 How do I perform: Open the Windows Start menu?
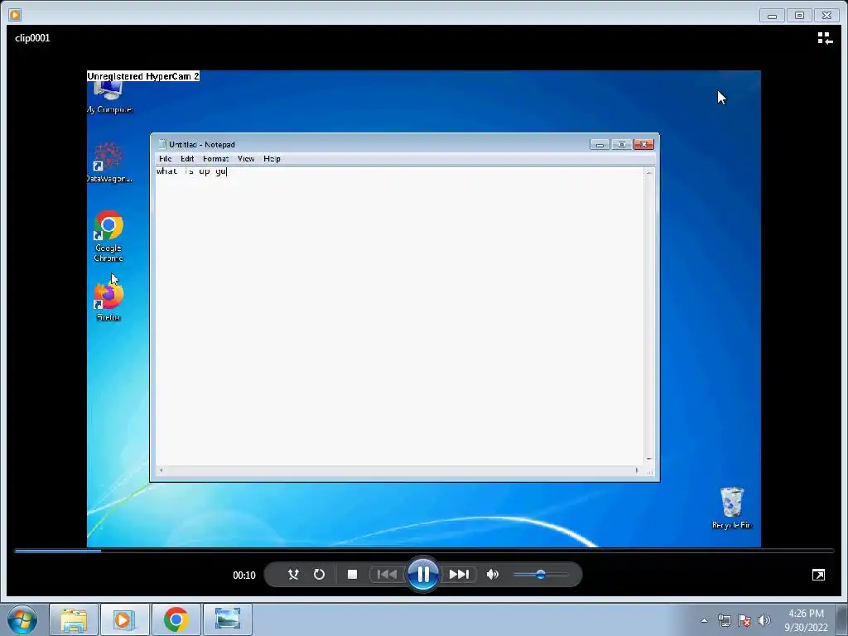point(22,619)
